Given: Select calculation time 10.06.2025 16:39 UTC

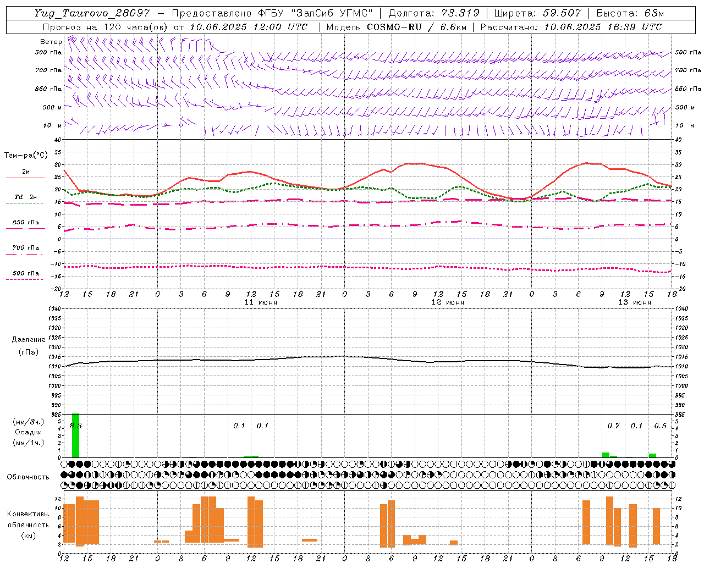Looking at the screenshot, I should 603,27.
